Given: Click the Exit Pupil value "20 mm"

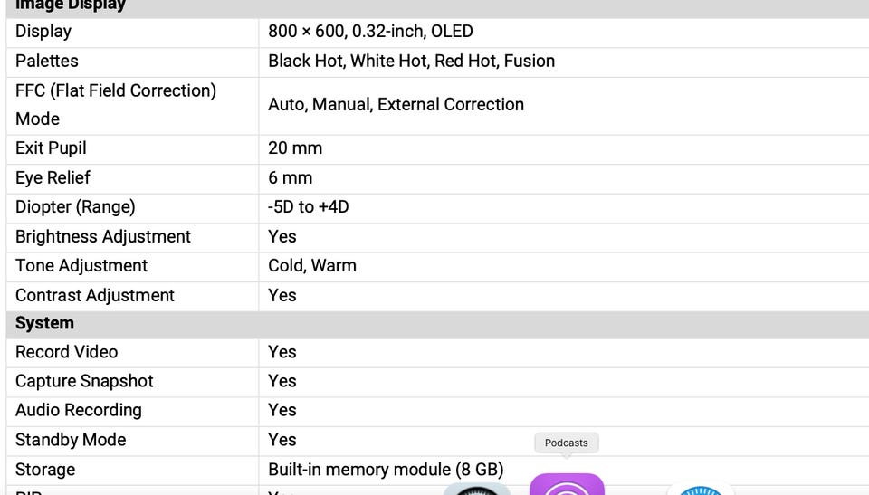Looking at the screenshot, I should tap(295, 148).
